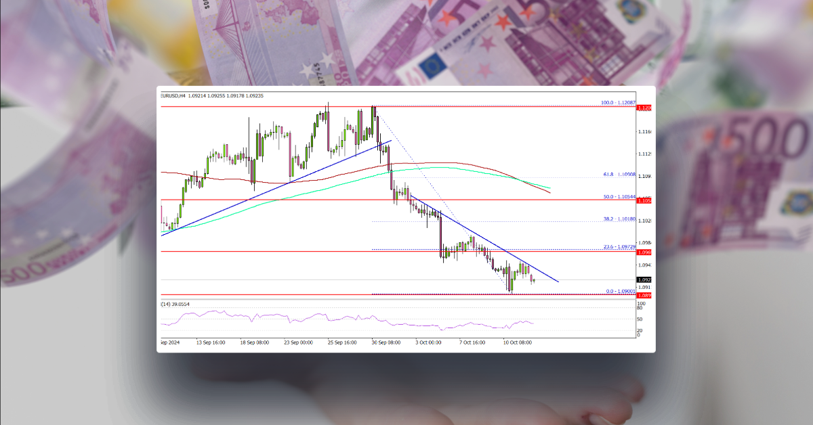Select the RSI (14) 39.0554 indicator label
This screenshot has height=425, width=813.
[176, 305]
